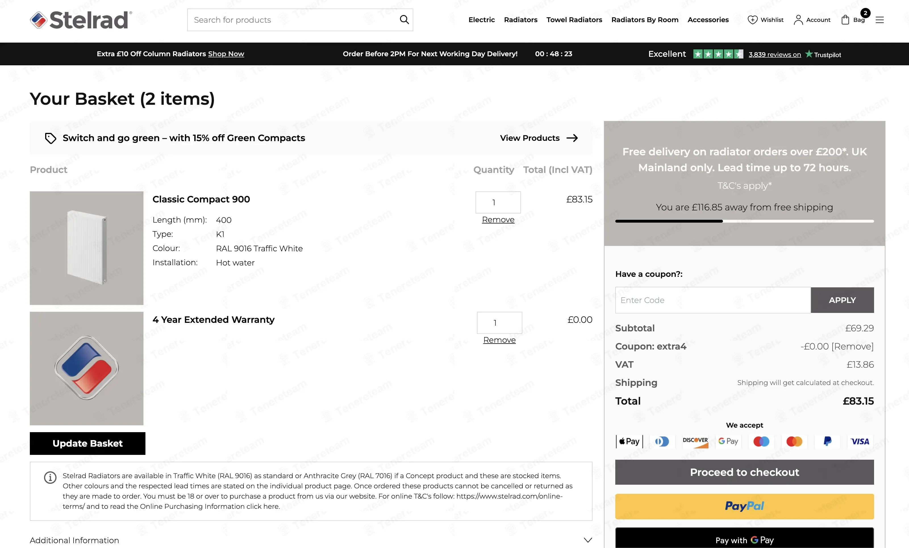Click the View Products arrow
909x548 pixels.
[x=572, y=138]
